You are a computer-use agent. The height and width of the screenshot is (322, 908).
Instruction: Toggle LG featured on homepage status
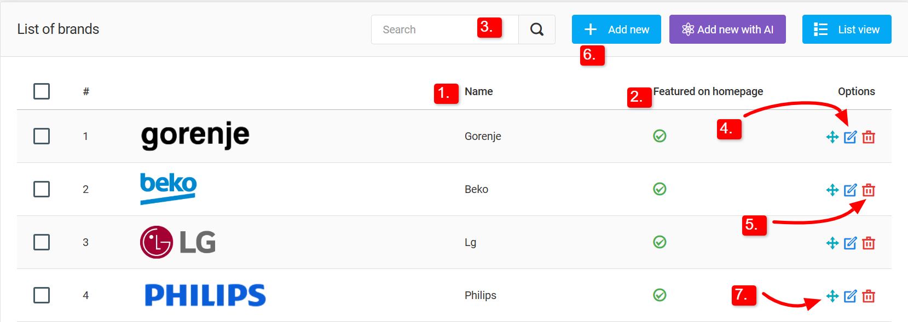[660, 242]
